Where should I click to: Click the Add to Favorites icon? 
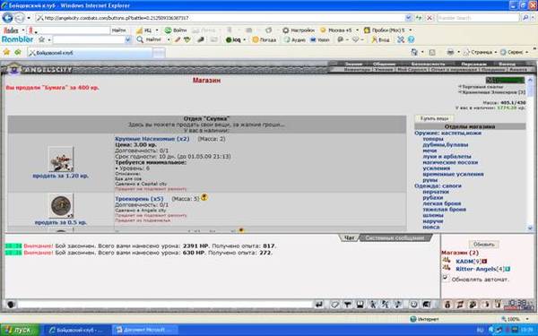tap(18, 52)
